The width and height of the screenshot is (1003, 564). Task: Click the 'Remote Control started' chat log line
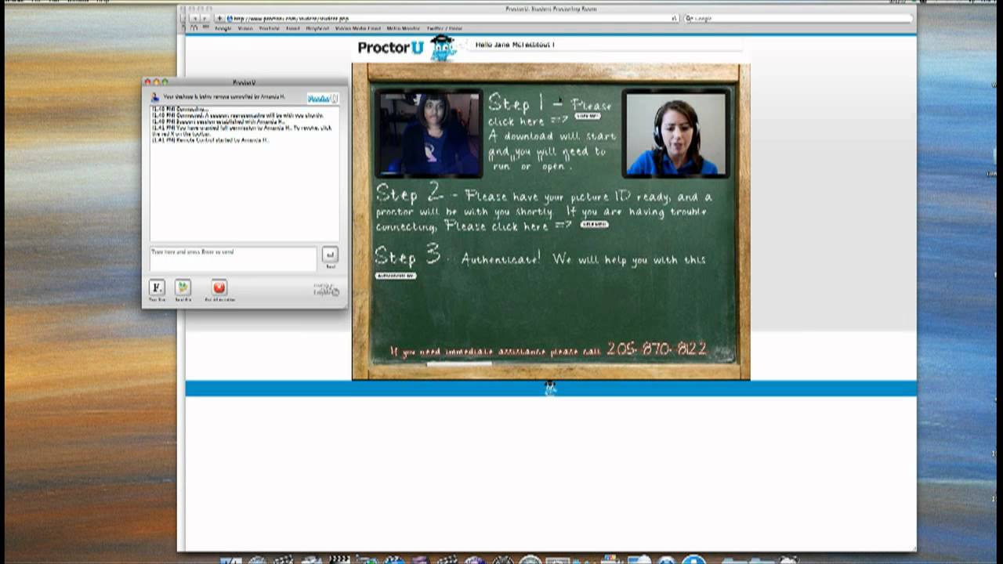click(x=210, y=140)
